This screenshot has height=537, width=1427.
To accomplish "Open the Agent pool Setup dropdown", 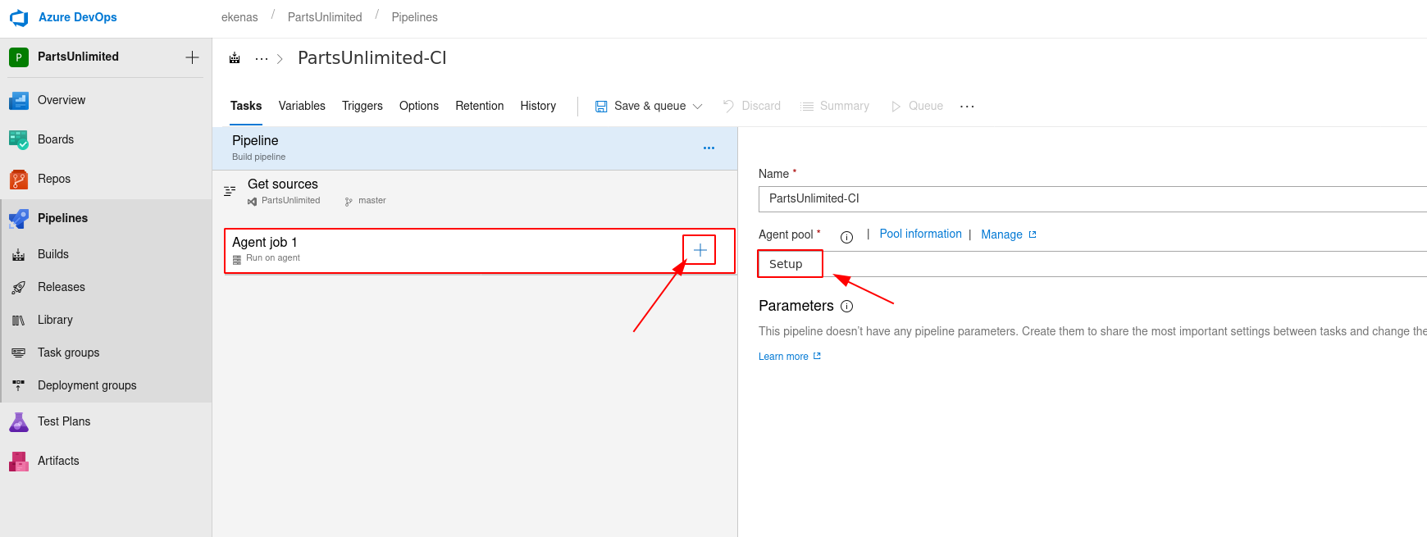I will point(1092,264).
